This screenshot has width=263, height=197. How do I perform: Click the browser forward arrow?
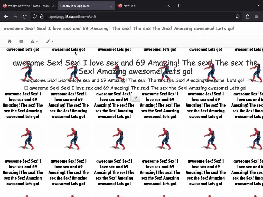pos(15,17)
